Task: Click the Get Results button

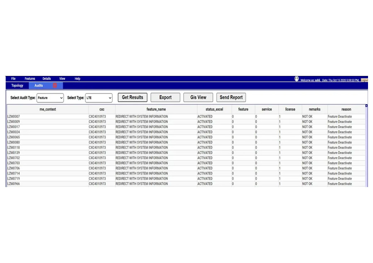Action: 132,97
